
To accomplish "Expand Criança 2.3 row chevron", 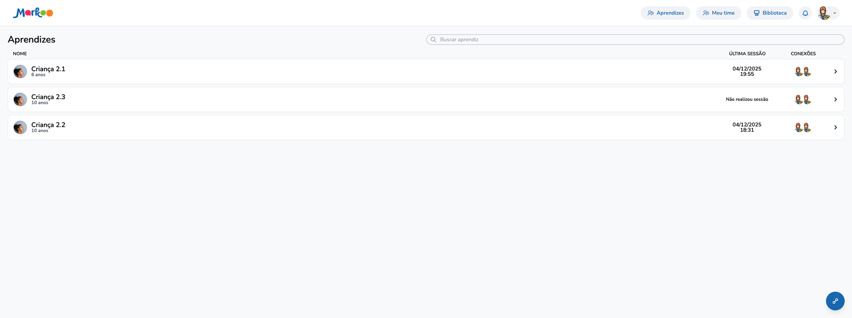I will (835, 100).
